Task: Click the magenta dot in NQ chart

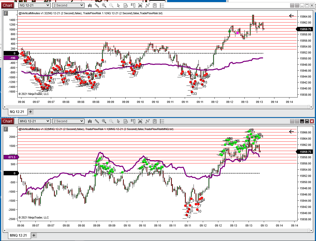Action: click(x=237, y=33)
